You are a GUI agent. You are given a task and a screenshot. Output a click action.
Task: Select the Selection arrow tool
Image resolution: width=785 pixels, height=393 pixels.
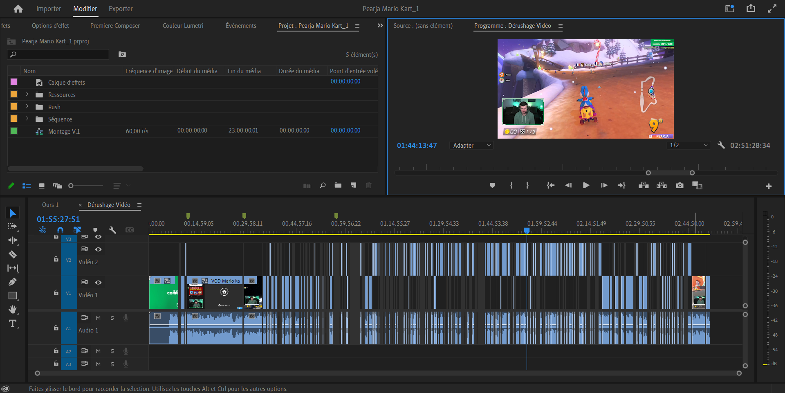click(x=13, y=213)
